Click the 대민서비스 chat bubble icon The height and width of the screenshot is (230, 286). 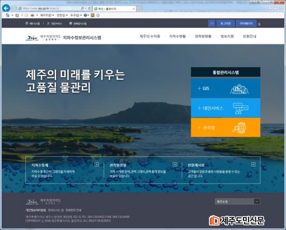(240, 108)
